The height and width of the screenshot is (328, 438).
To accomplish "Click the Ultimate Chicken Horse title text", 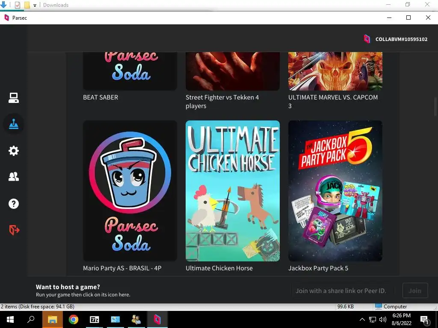I will click(x=219, y=268).
